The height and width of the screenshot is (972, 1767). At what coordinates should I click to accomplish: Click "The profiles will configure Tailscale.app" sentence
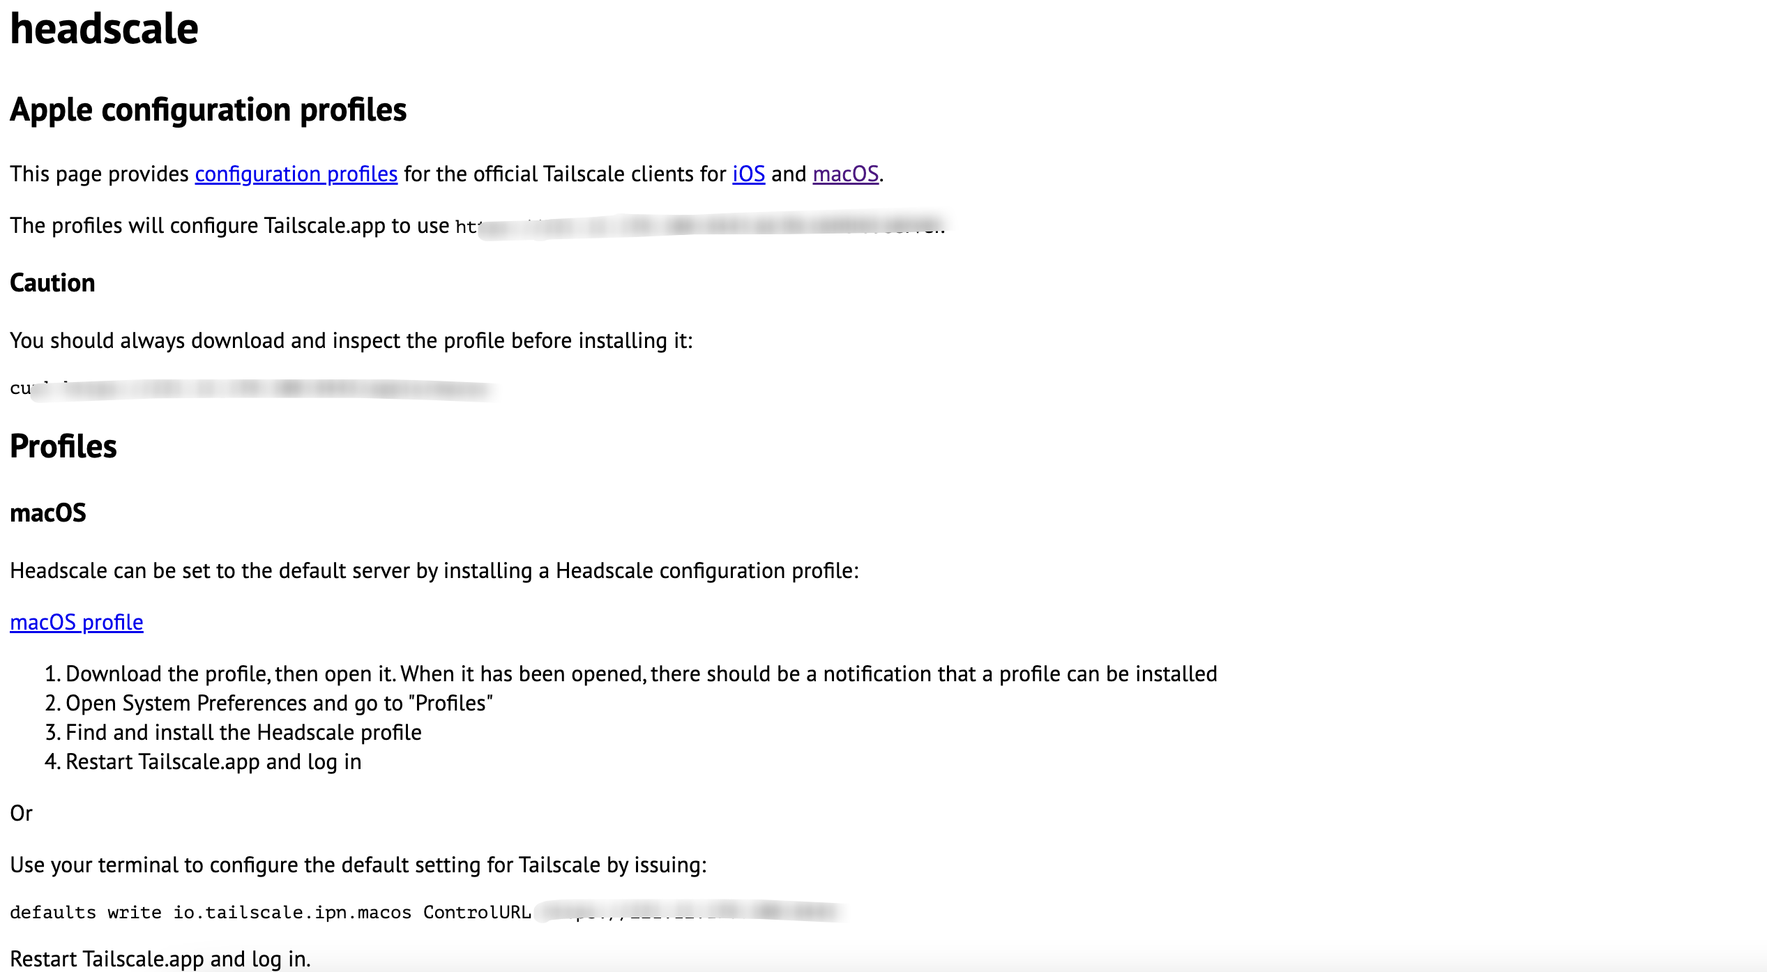[229, 226]
